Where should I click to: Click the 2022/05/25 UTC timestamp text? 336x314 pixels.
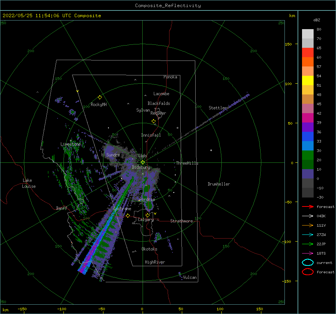[52, 16]
